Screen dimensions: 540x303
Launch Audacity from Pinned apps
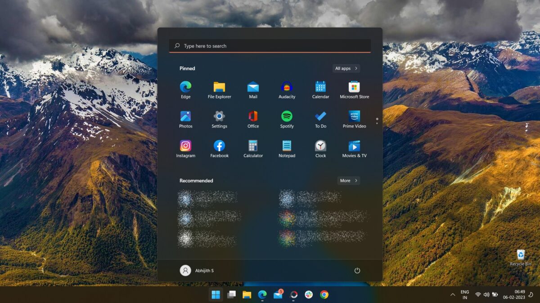tap(287, 90)
